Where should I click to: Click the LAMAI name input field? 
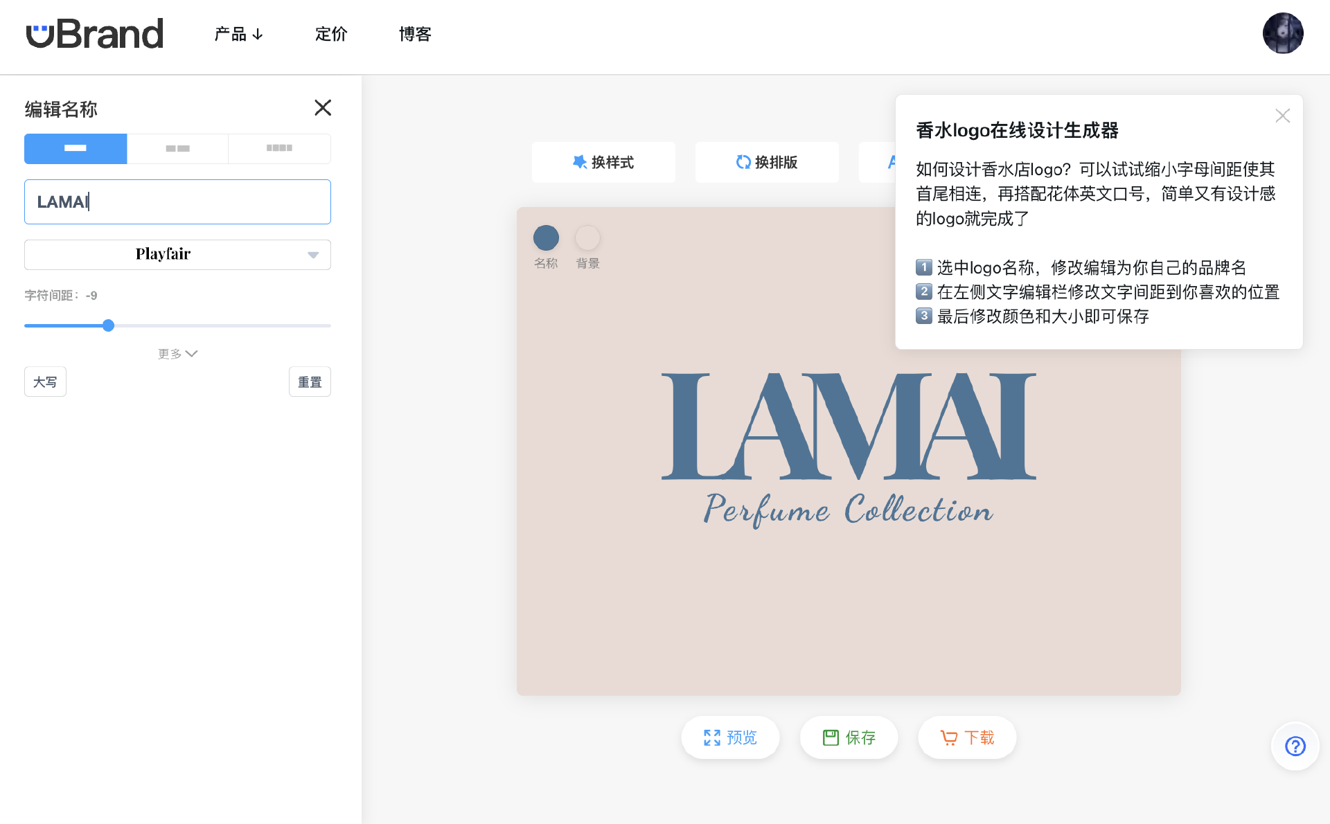(177, 201)
